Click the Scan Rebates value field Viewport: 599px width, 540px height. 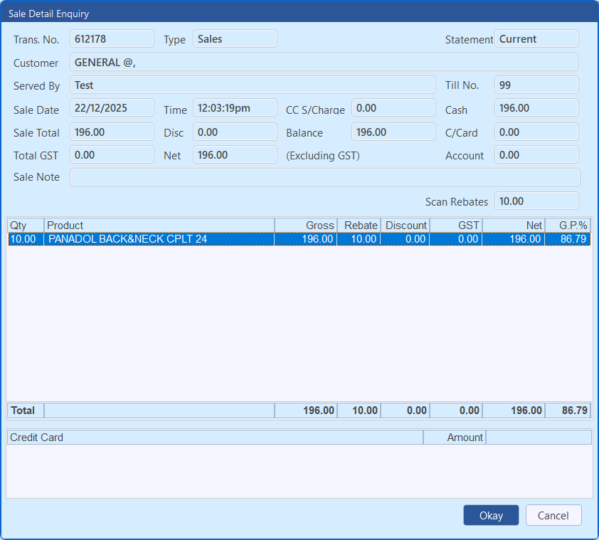536,201
